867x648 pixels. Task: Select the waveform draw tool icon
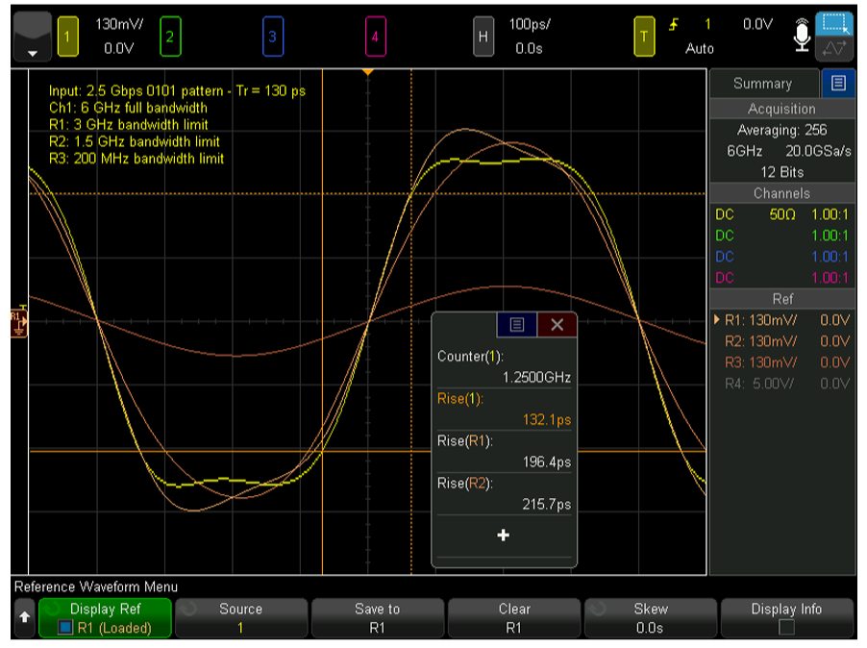[834, 49]
